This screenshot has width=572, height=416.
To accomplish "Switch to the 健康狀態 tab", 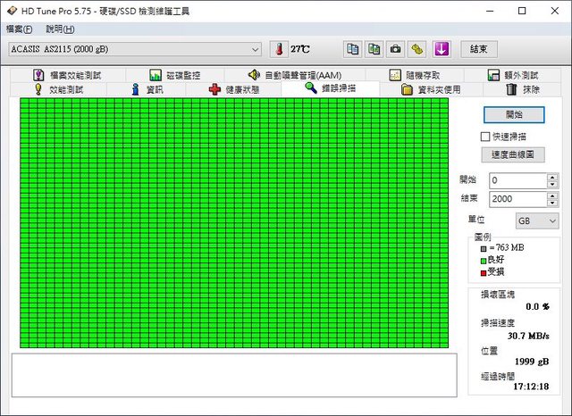I will tap(234, 89).
